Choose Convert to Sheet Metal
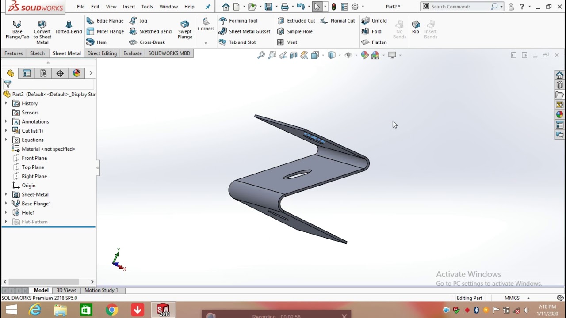Viewport: 566px width, 318px height. 42,32
